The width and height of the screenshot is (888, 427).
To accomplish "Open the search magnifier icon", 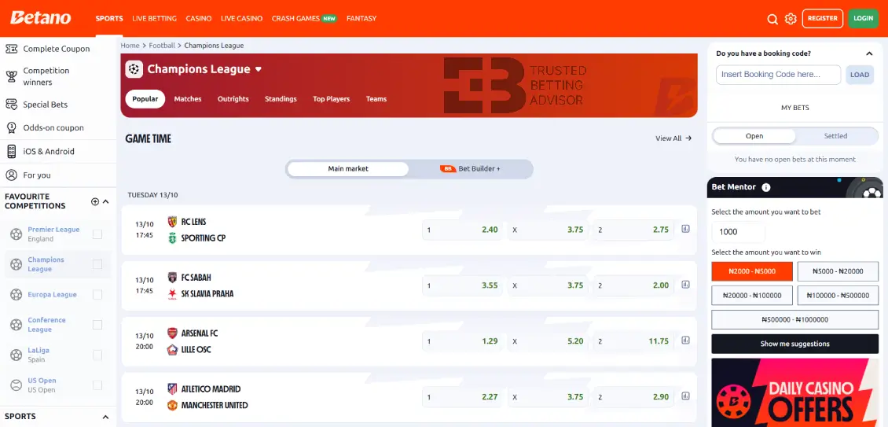I will tap(772, 20).
